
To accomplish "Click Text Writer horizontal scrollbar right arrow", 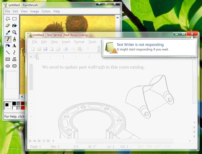I will coord(190,141).
